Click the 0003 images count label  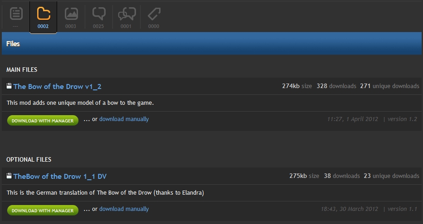coord(71,26)
